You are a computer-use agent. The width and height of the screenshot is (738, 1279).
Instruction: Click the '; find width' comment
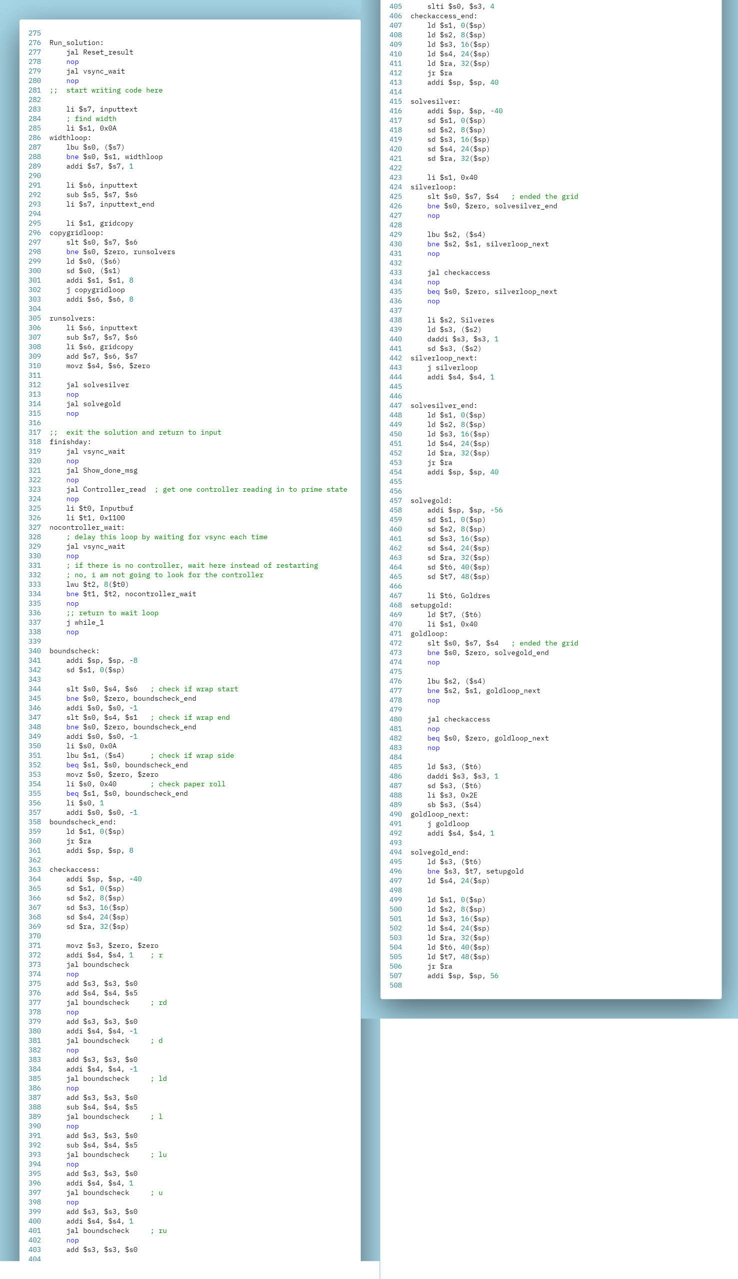[91, 119]
